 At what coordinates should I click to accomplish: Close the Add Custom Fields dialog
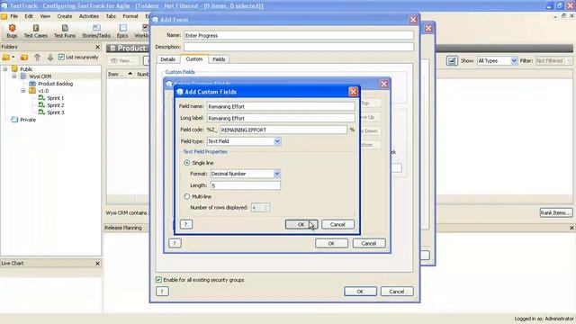point(353,92)
